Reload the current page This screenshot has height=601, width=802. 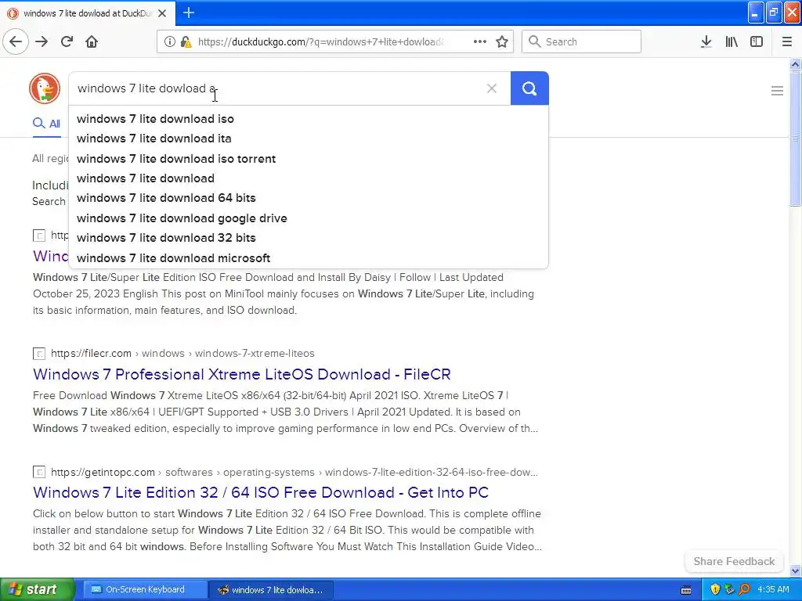[x=67, y=42]
